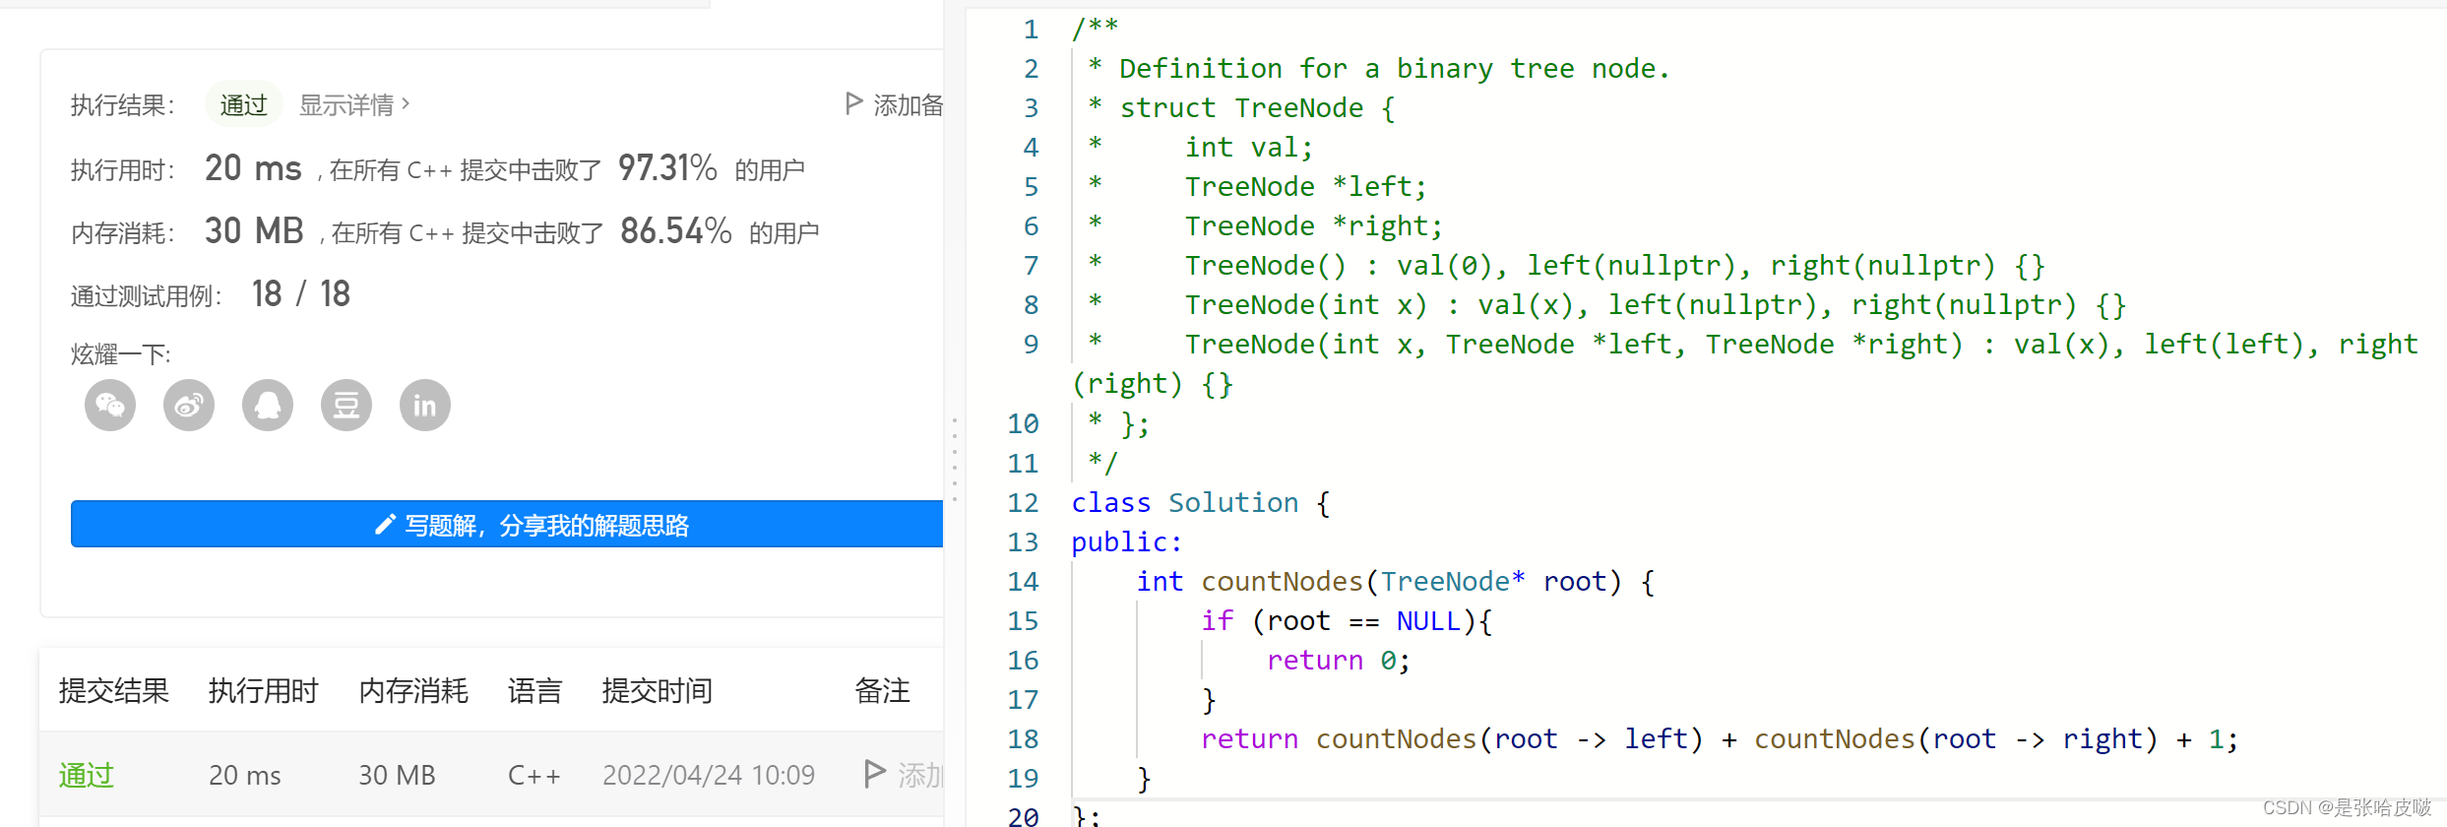Click the flag icon beside 添加备注 at top
Image resolution: width=2447 pixels, height=827 pixels.
tap(853, 103)
